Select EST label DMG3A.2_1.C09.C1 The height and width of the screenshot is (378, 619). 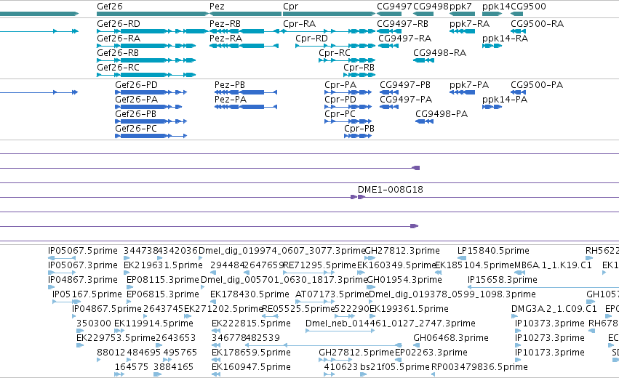[x=554, y=308]
